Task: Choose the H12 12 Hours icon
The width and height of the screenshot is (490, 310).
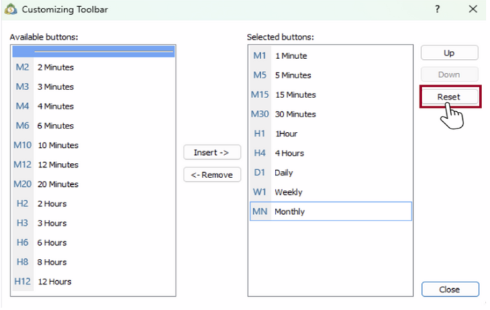Action: (23, 282)
